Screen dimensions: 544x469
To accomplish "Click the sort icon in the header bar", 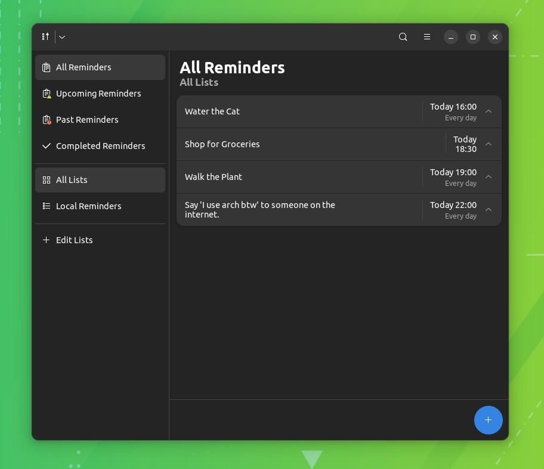I will coord(45,36).
